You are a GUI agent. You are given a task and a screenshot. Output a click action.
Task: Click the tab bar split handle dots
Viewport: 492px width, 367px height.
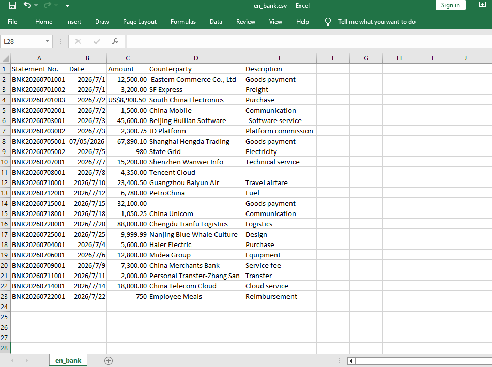[x=339, y=361]
